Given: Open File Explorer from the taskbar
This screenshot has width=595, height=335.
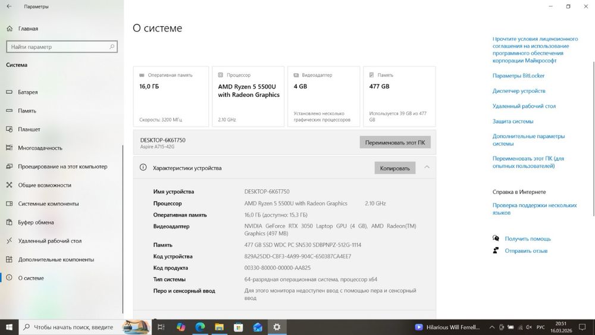Looking at the screenshot, I should coord(220,327).
